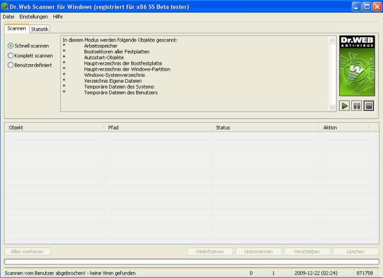Image resolution: width=383 pixels, height=278 pixels.
Task: Pause the scan with the pause button
Action: click(357, 106)
